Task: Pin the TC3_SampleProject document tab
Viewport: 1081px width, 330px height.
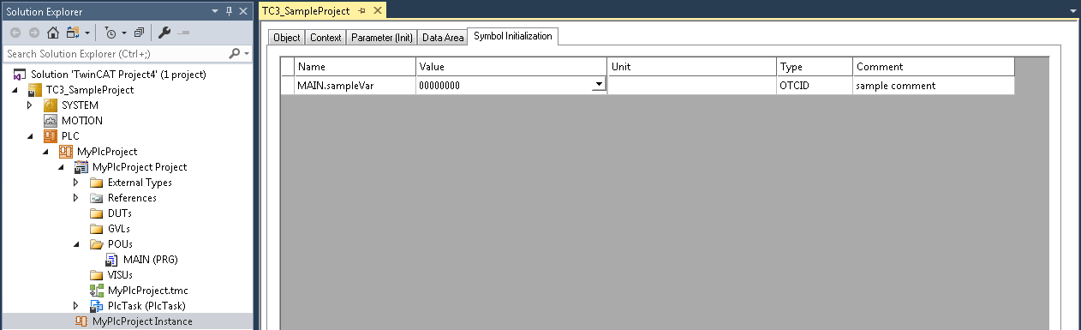Action: [x=362, y=10]
